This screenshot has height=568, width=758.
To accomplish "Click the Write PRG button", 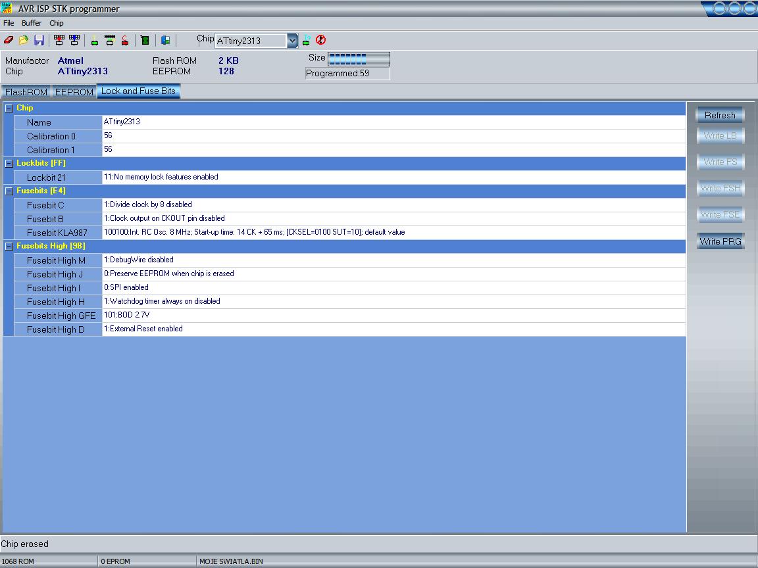I will (720, 241).
